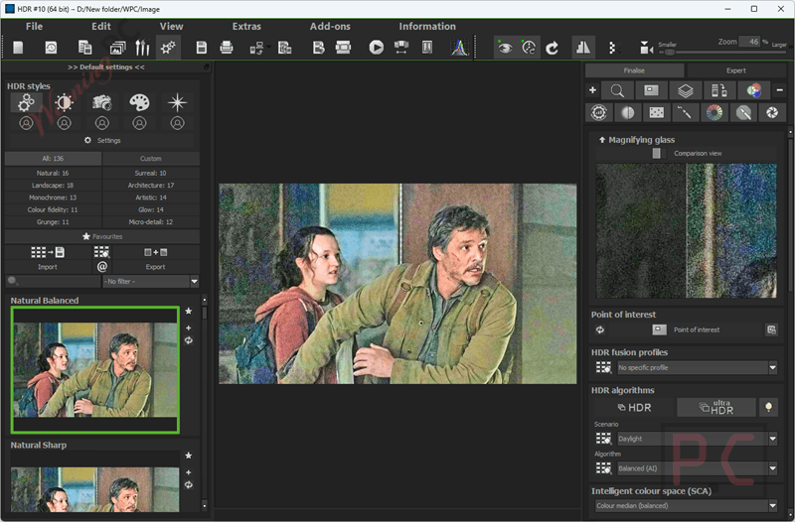The width and height of the screenshot is (795, 522).
Task: Click the preset search field
Action: point(54,281)
